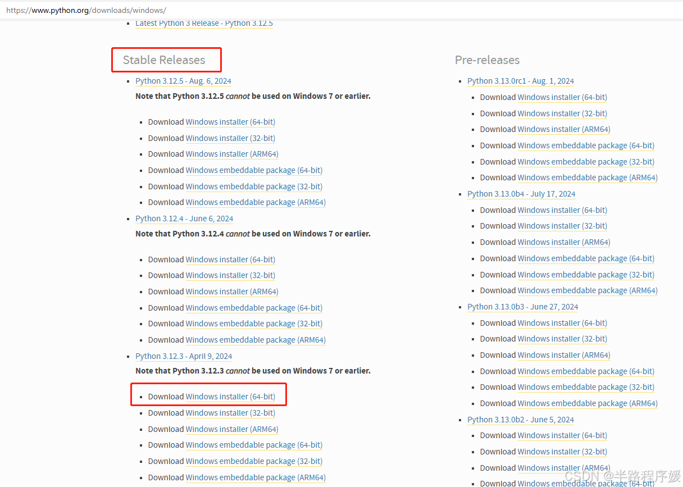Open the Python 3.12.3 - April 9, 2024 release link
This screenshot has height=487, width=683.
(x=184, y=356)
